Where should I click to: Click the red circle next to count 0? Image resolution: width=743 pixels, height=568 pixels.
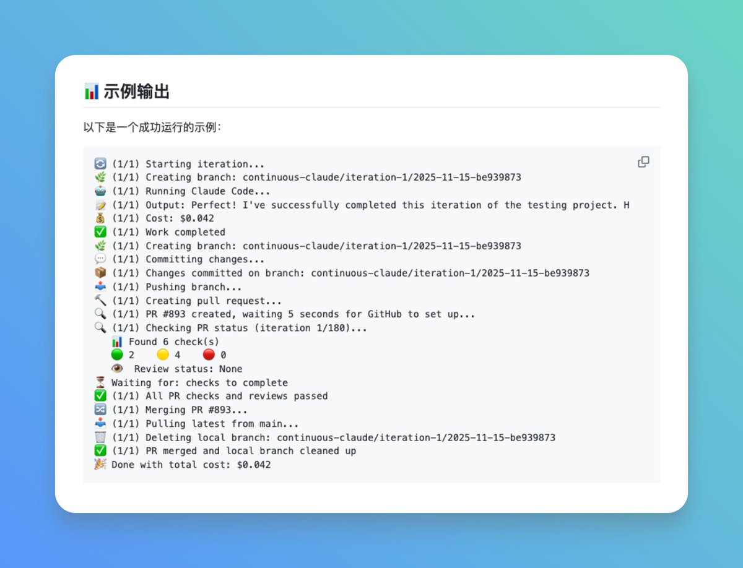(209, 355)
